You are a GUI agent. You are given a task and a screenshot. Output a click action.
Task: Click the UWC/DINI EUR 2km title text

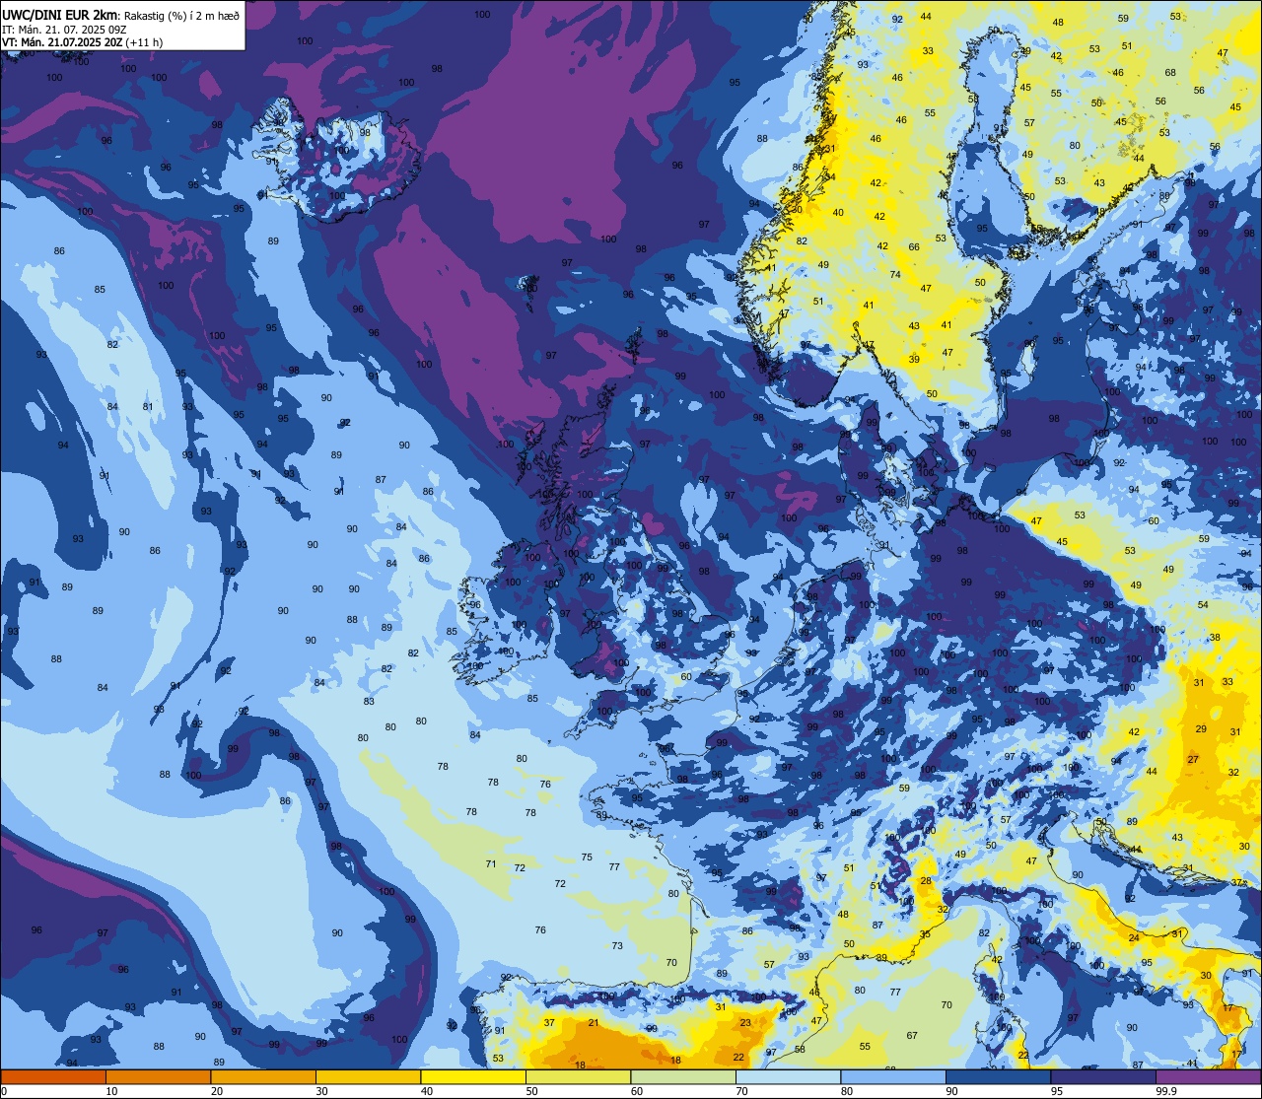[60, 14]
